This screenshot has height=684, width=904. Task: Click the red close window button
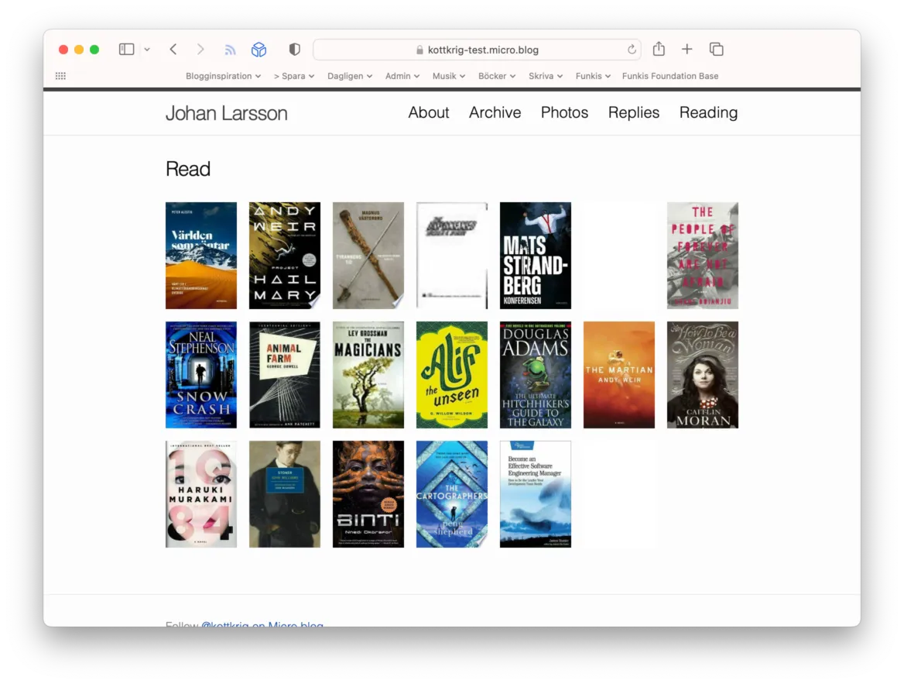(x=63, y=50)
